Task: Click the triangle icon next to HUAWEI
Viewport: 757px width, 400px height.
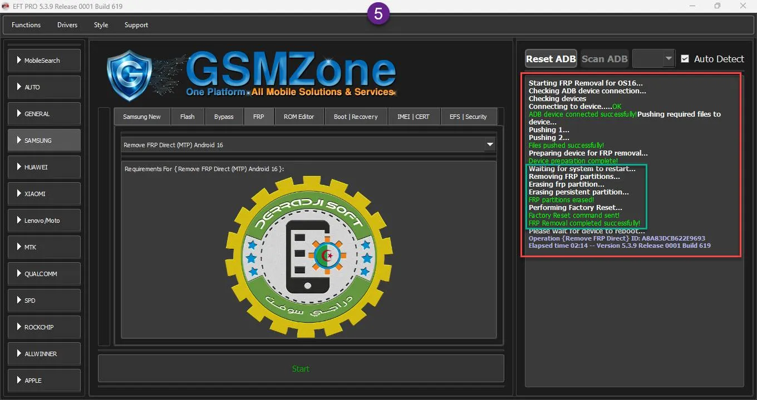Action: point(19,167)
